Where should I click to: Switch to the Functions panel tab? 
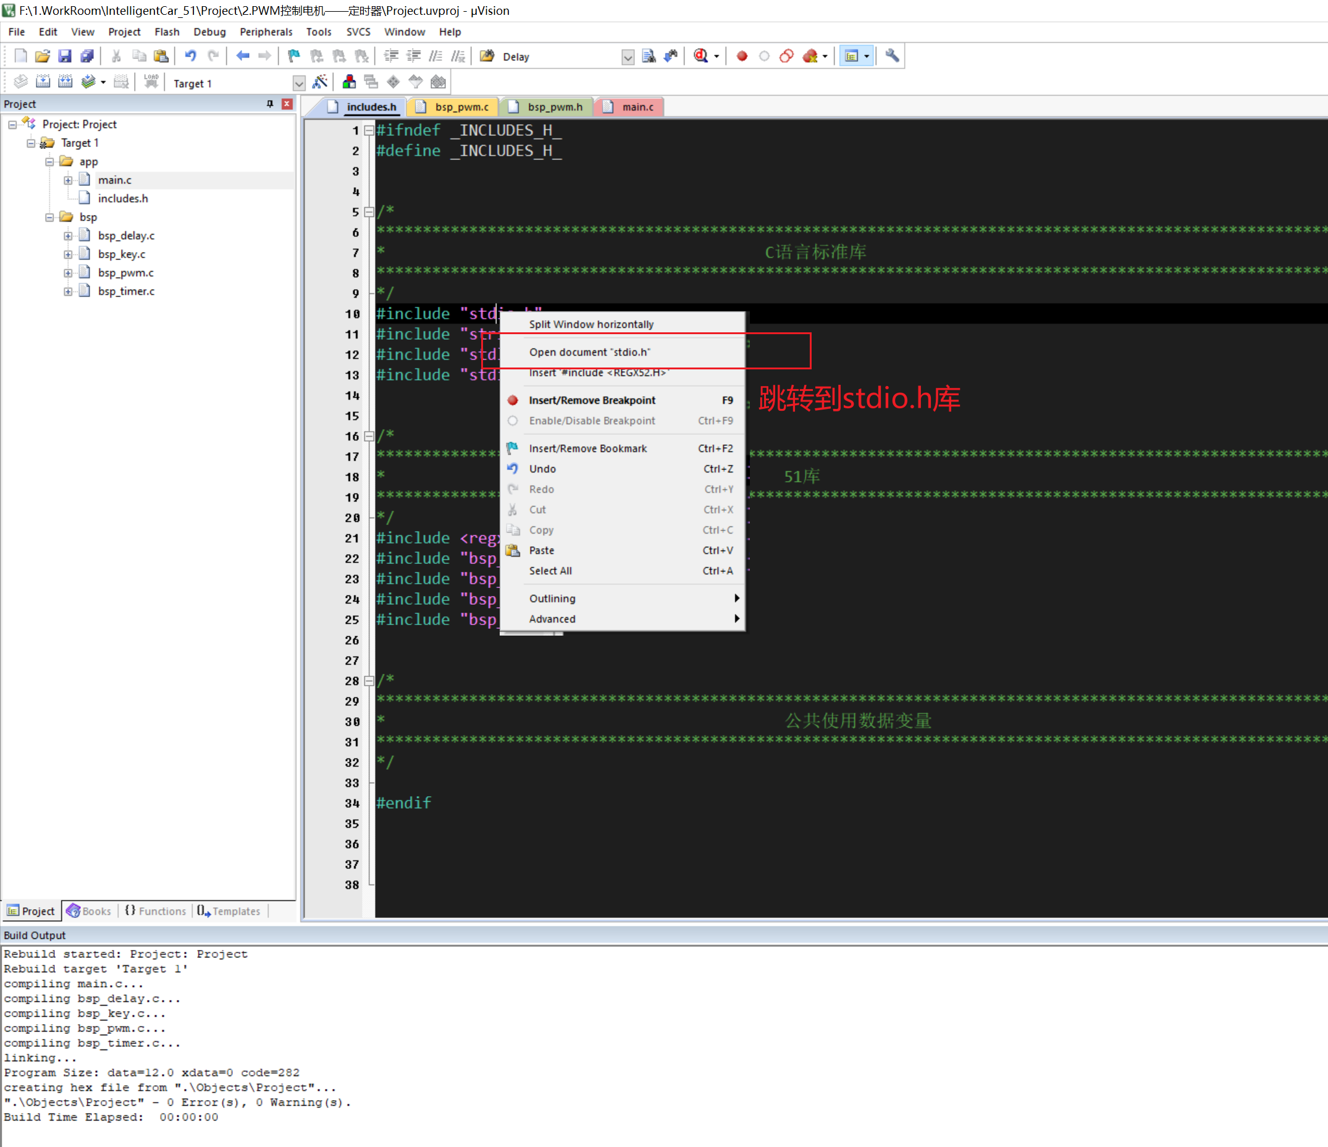[156, 912]
